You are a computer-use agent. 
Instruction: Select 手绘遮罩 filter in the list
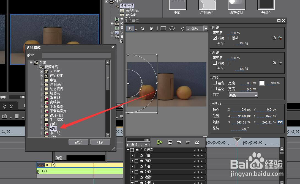[x=56, y=120]
